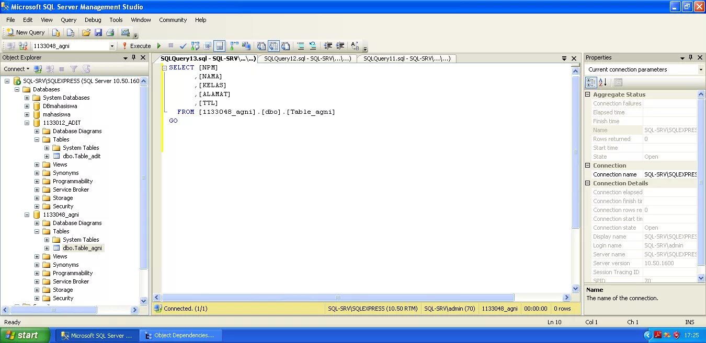Click Specify Values for Template Parameters icon
The image size is (706, 343).
tap(355, 46)
